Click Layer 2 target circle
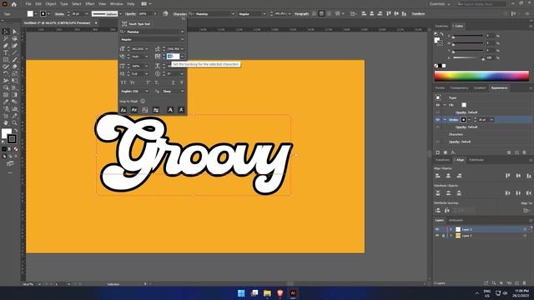Image resolution: width=534 pixels, height=300 pixels. [525, 229]
